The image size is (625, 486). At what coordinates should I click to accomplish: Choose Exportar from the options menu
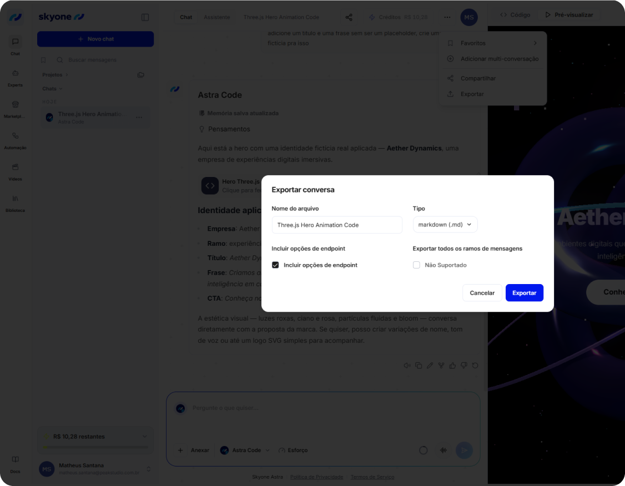493,94
